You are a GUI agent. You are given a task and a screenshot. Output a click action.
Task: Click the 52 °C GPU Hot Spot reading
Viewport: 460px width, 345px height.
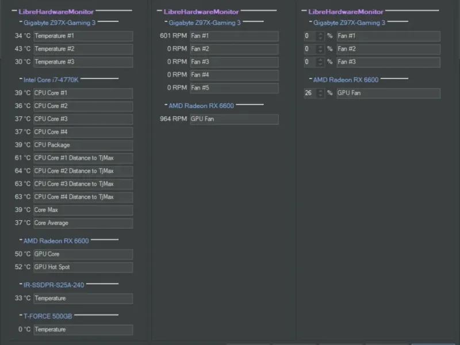(x=22, y=267)
